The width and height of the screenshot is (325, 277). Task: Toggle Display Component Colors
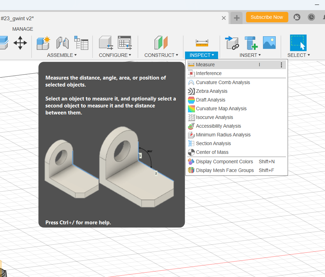coord(236,162)
